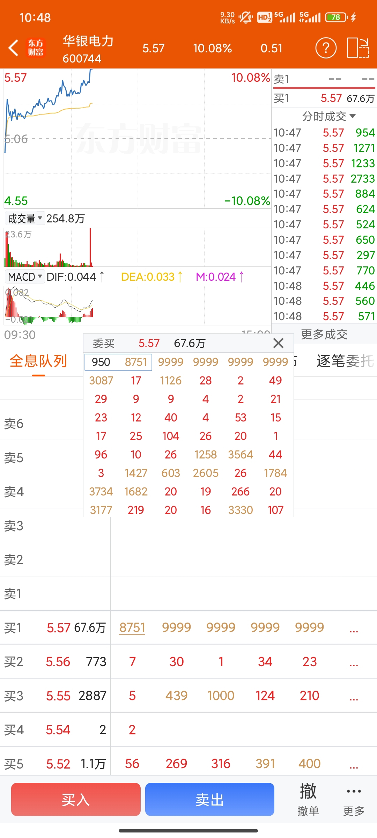Tap the trade with volume 571
The image size is (377, 838).
coord(367,316)
